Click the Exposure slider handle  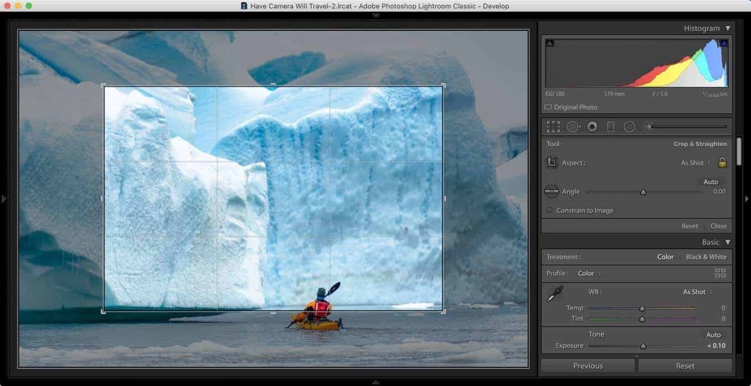(x=643, y=346)
